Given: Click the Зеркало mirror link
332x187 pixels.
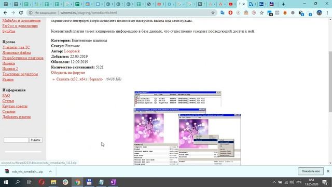Looking at the screenshot, I should pyautogui.click(x=96, y=79).
